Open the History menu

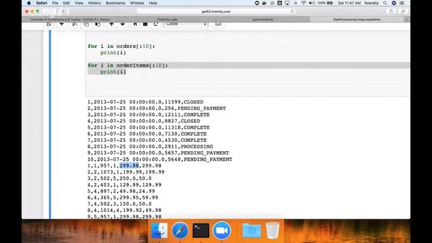[94, 3]
